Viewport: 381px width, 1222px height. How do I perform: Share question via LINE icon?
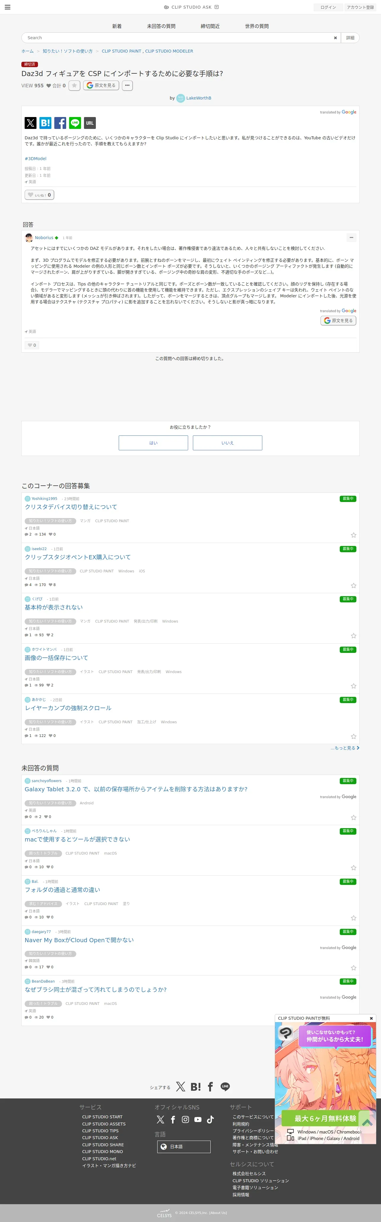75,123
